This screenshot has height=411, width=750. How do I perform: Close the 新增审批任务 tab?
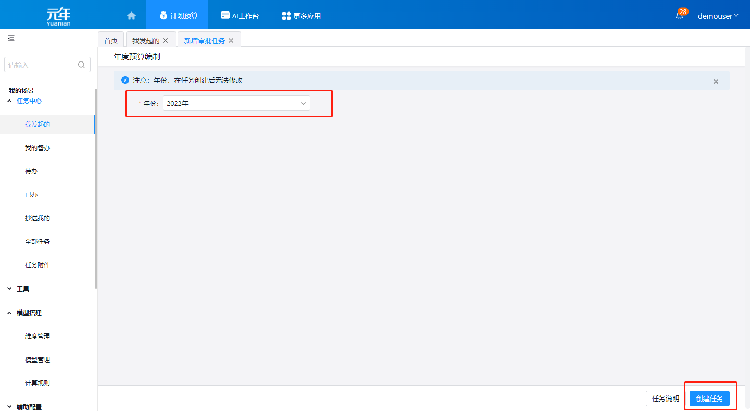[231, 41]
